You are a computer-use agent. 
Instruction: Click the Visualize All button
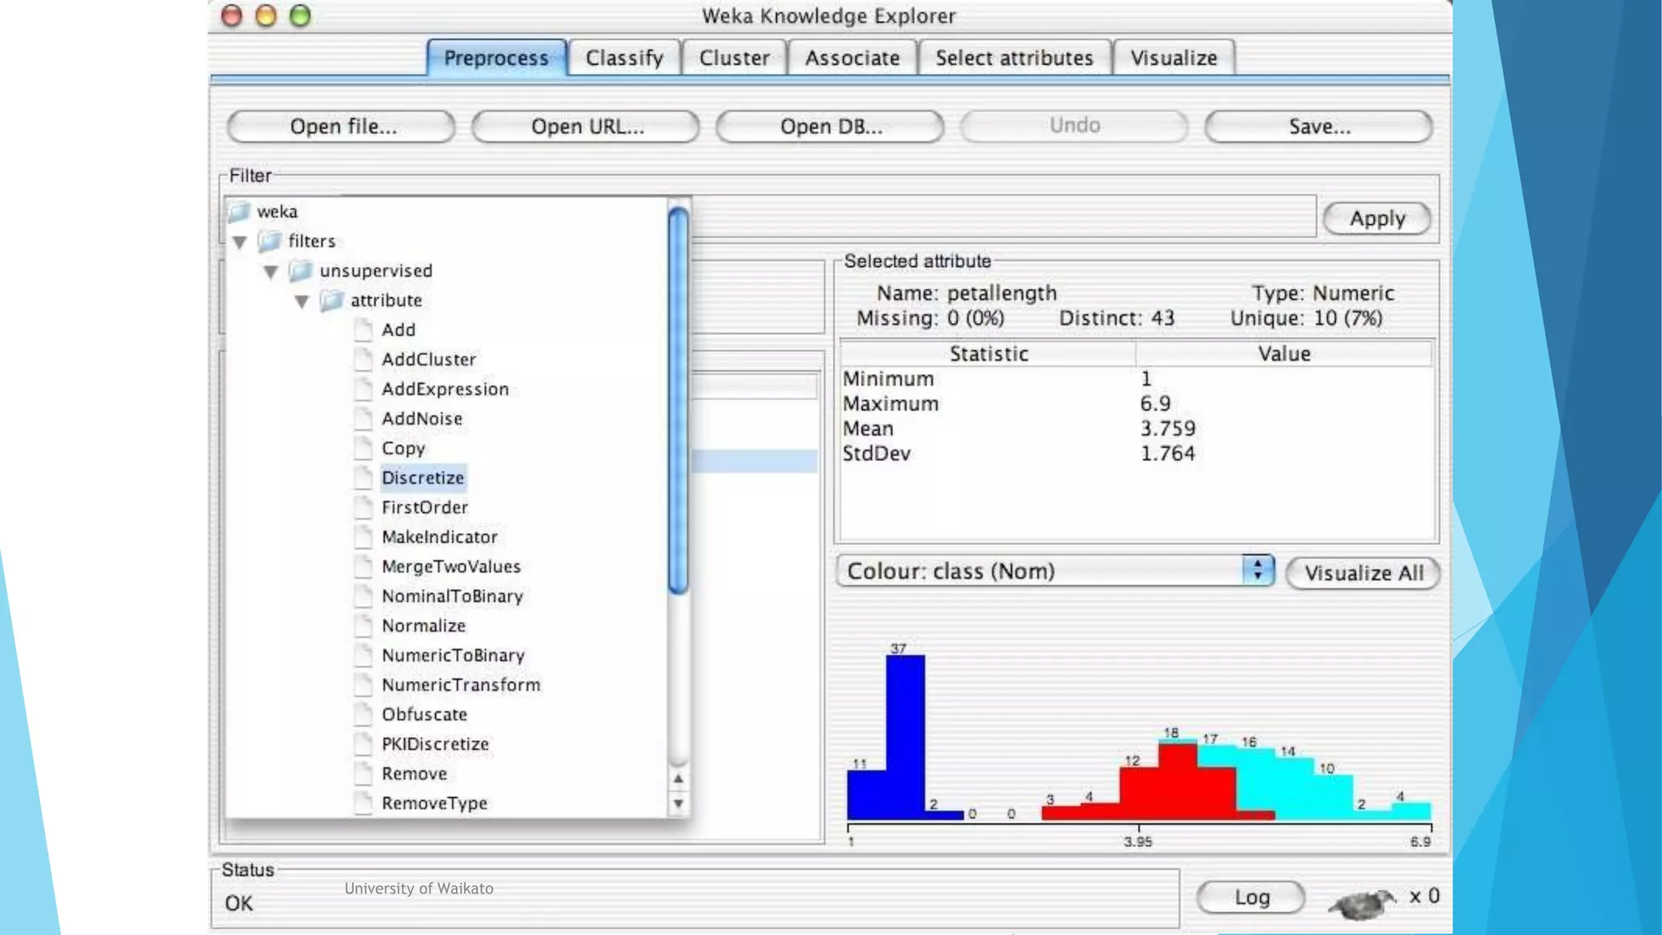tap(1363, 573)
